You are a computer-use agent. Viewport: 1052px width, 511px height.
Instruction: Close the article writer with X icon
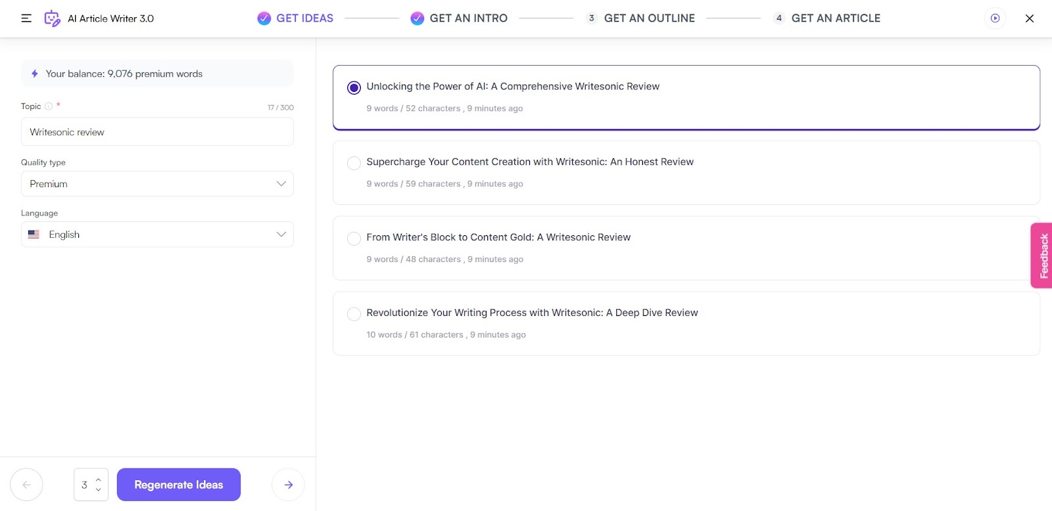point(1029,18)
